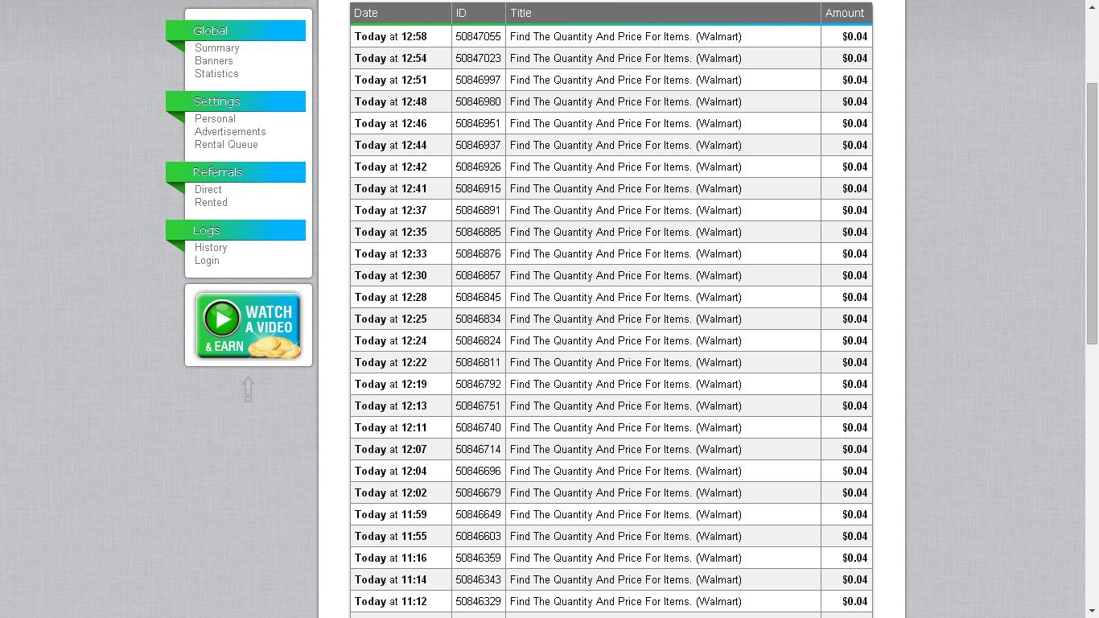Click date Today at 12:48
This screenshot has height=618, width=1099.
(x=391, y=101)
